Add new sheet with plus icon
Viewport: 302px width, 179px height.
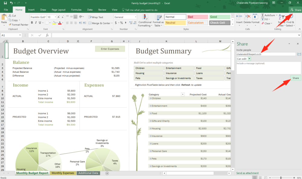click(107, 173)
